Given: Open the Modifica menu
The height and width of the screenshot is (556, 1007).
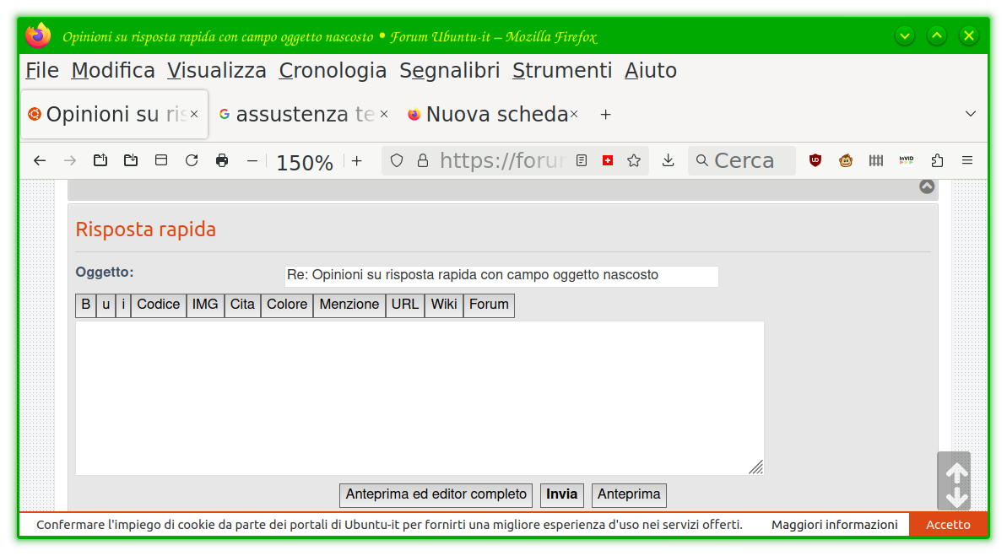Looking at the screenshot, I should point(113,71).
